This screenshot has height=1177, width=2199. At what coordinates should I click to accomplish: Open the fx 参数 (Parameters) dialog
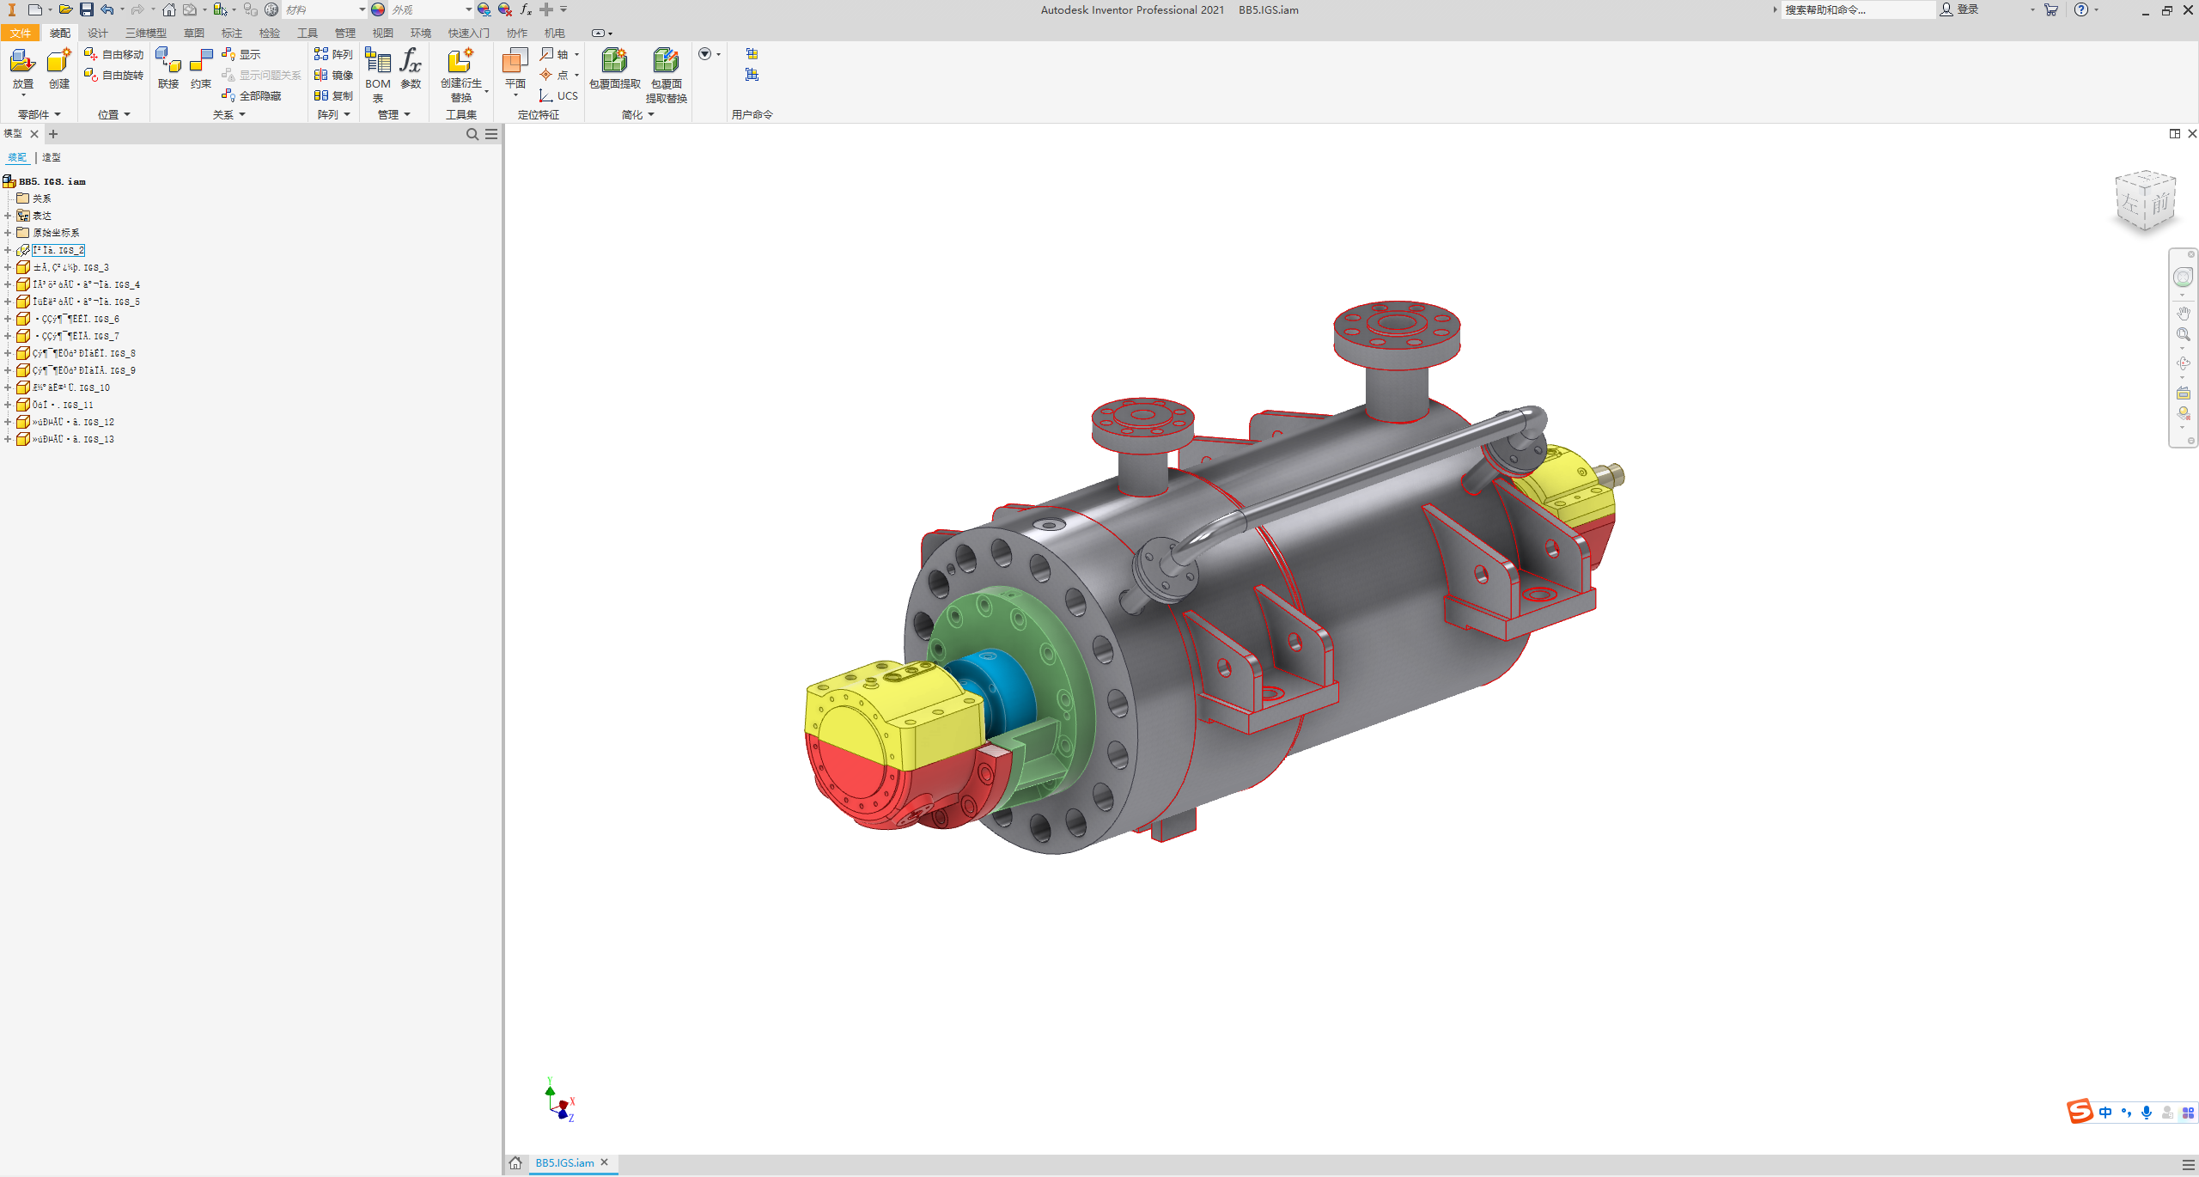click(x=411, y=62)
